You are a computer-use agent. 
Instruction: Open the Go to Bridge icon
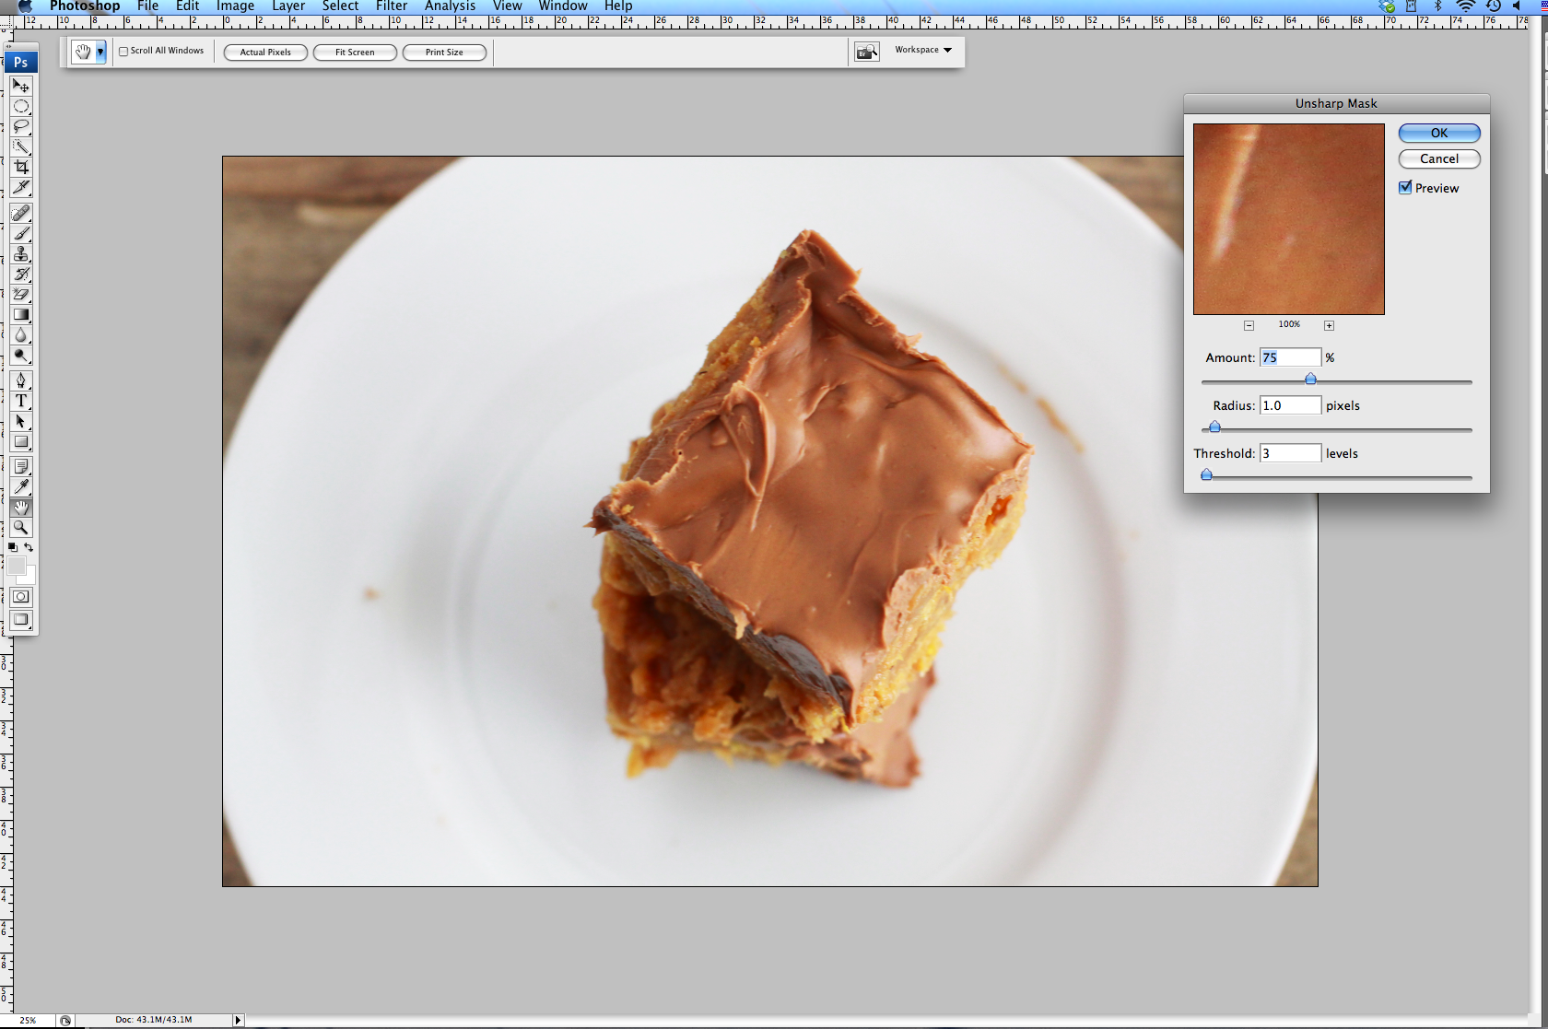click(x=867, y=53)
